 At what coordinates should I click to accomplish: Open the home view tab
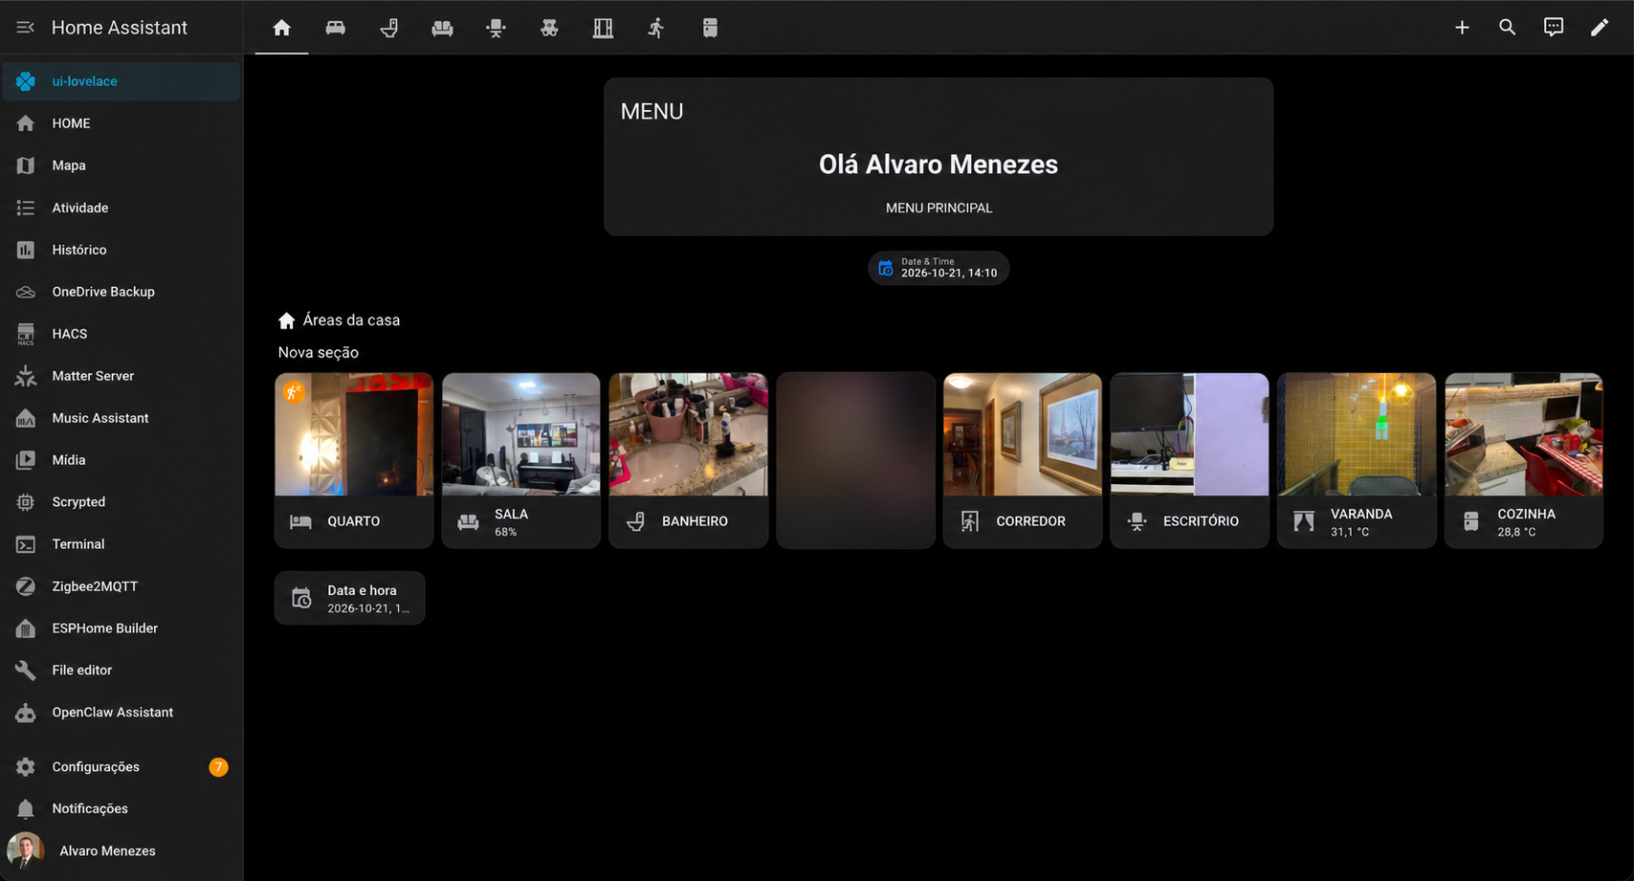(x=281, y=28)
